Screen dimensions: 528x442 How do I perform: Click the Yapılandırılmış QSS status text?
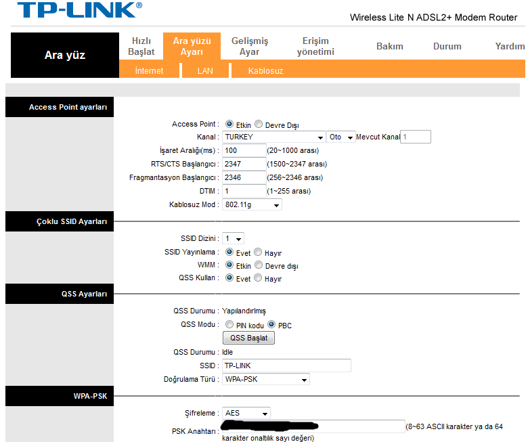[x=244, y=311]
